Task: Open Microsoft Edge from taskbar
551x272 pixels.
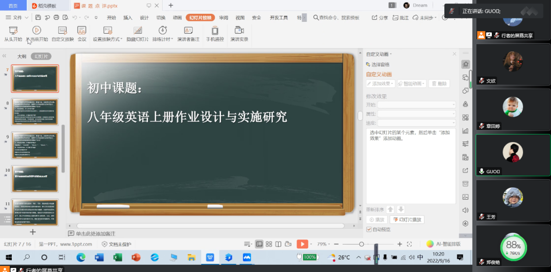Action: 81,258
